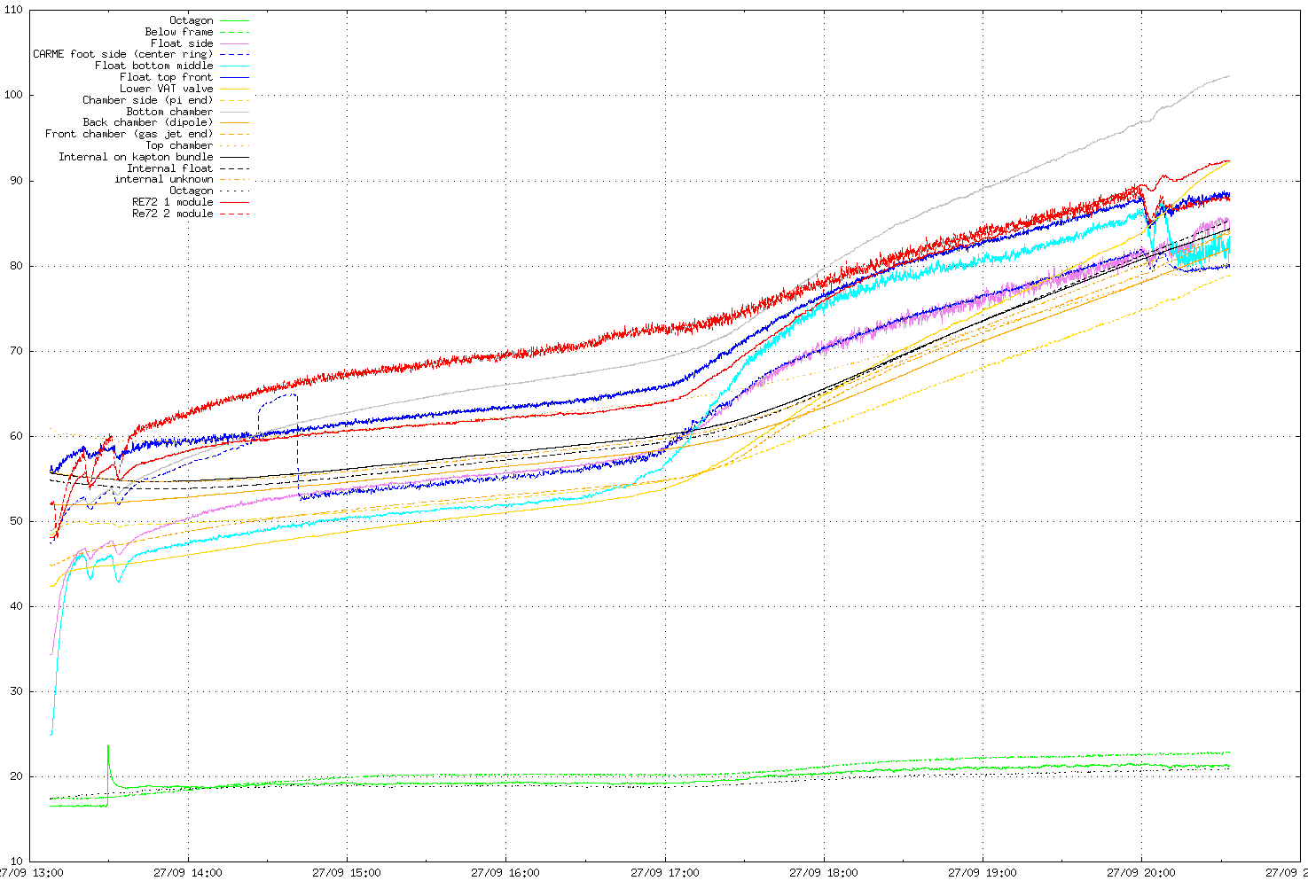Screen dimensions: 1308x881
Task: Click the y-axis tick label 20
Action: pyautogui.click(x=17, y=776)
